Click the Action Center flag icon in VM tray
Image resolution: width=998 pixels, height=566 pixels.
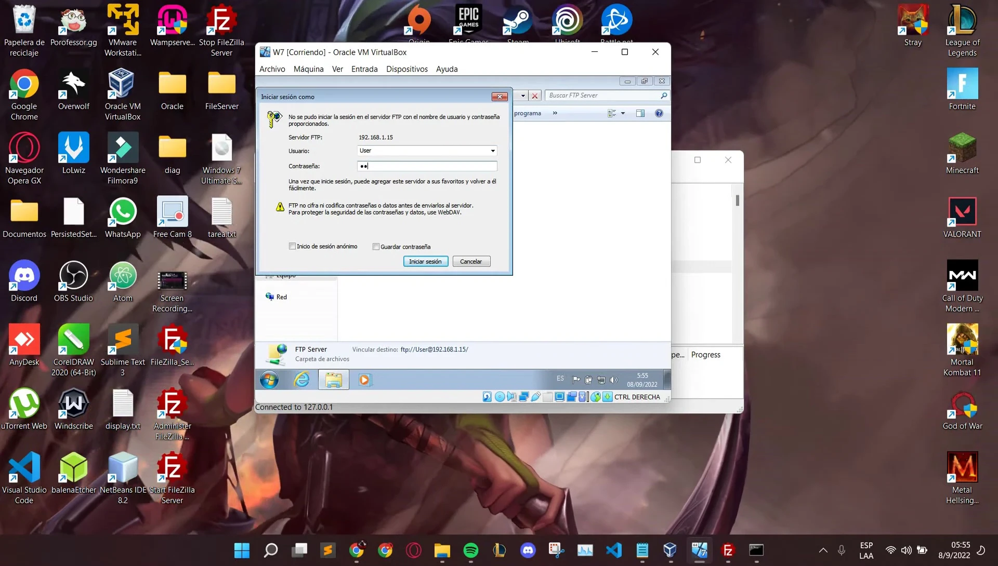tap(576, 380)
